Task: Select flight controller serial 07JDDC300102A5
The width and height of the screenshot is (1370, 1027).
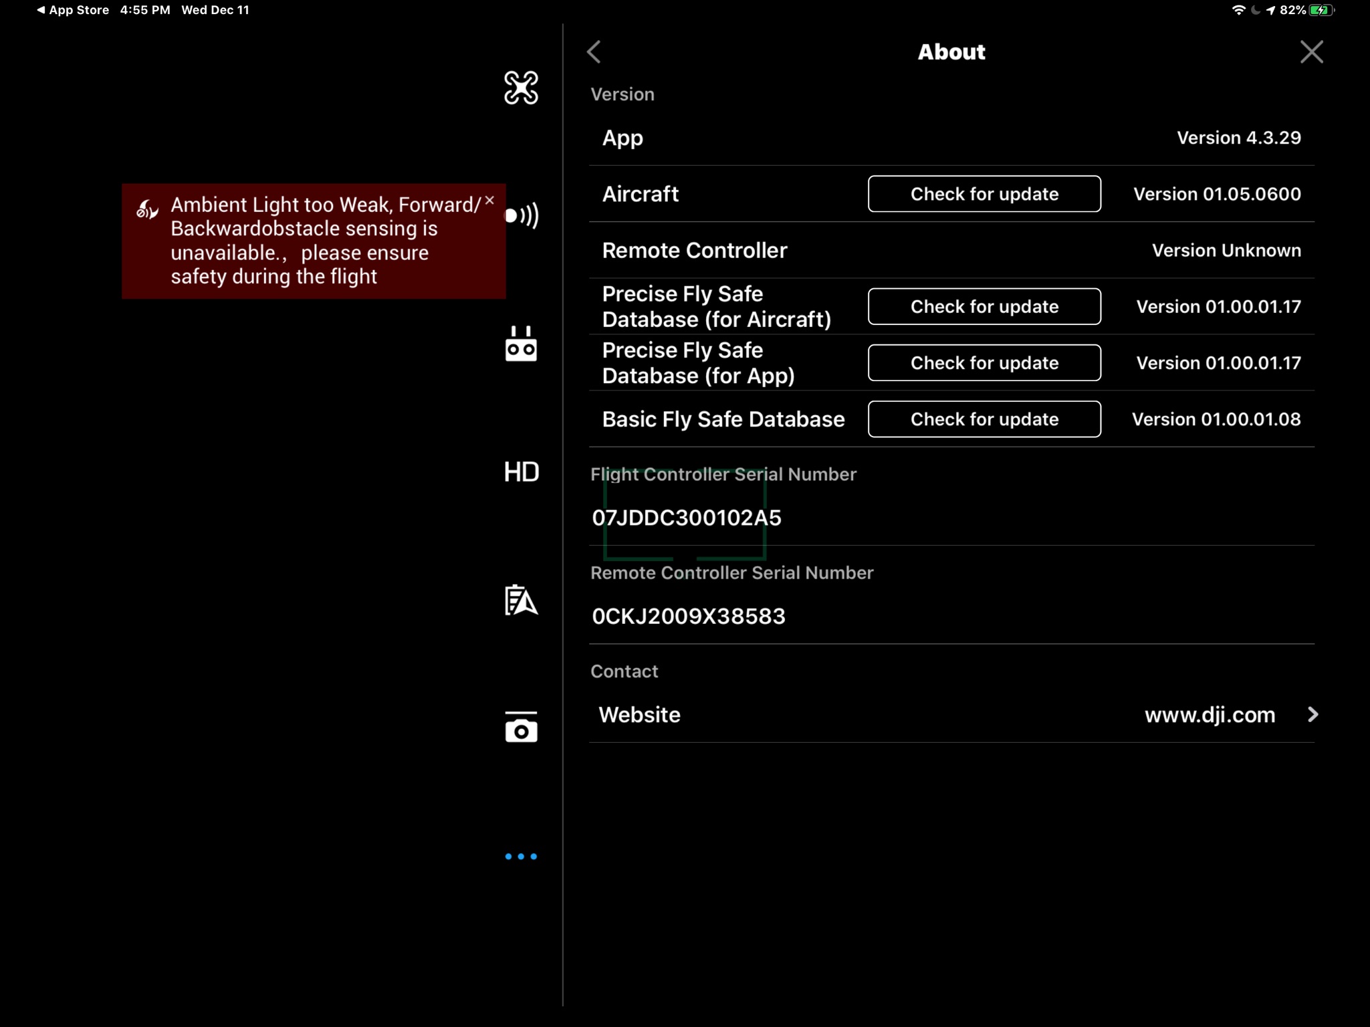Action: click(687, 518)
